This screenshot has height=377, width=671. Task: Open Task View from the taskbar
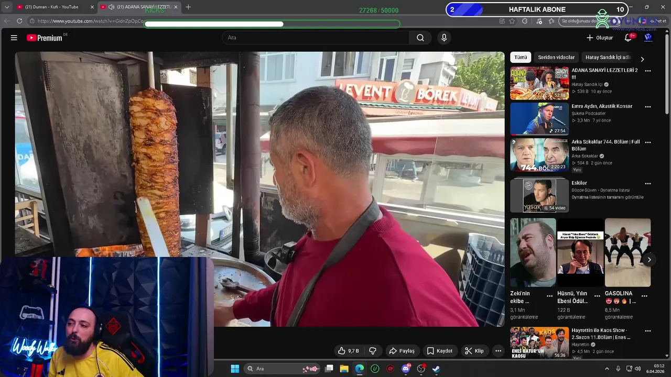coord(329,369)
